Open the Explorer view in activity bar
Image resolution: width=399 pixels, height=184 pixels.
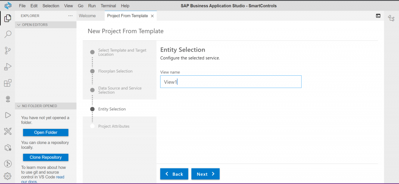pos(8,18)
